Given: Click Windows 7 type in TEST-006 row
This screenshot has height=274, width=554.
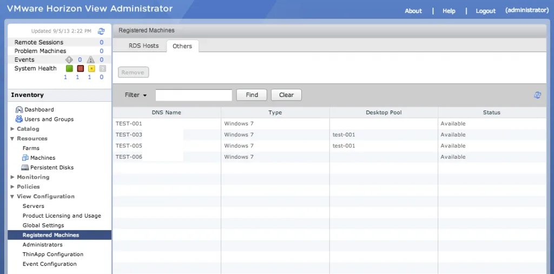Looking at the screenshot, I should pos(239,156).
